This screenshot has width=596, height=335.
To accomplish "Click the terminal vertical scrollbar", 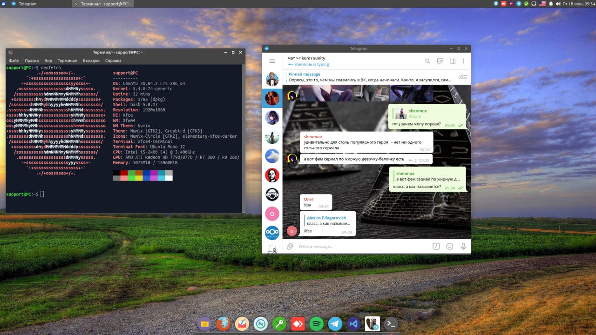I will [244, 138].
